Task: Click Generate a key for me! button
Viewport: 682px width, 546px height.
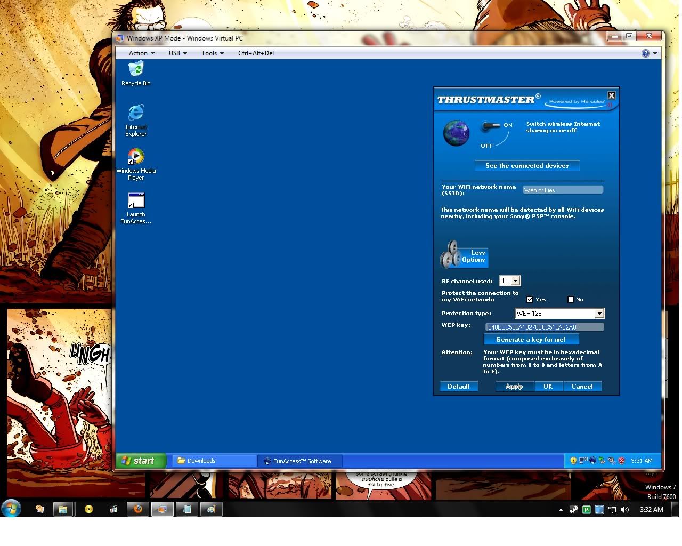Action: coord(531,340)
